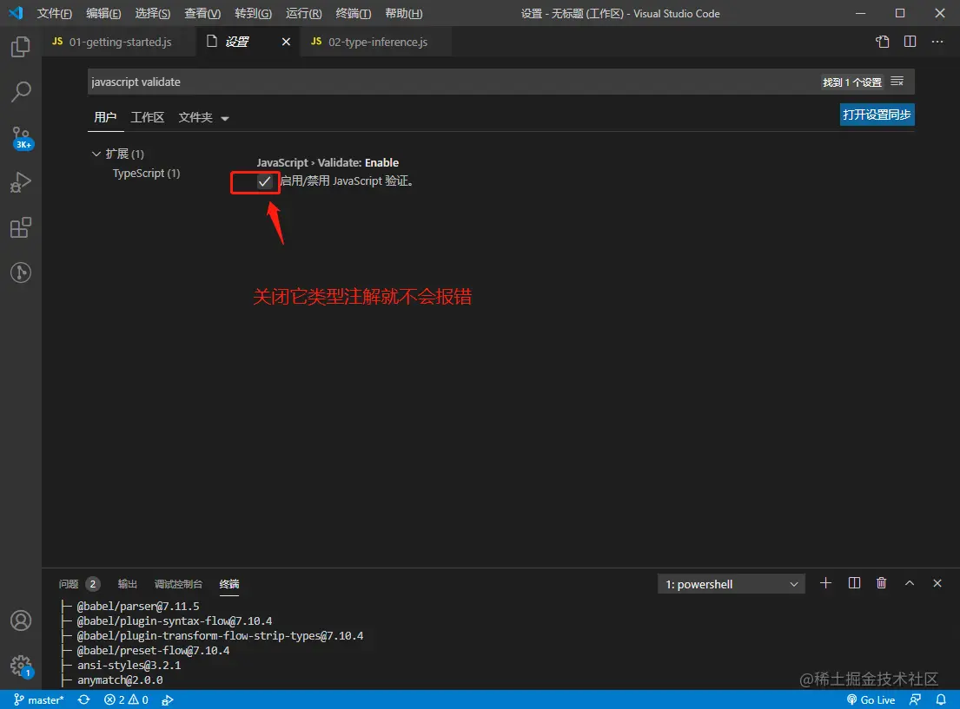Clear the settings search input filter icon
Viewport: 960px width, 709px height.
897,82
